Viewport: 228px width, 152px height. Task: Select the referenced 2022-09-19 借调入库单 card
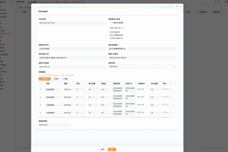coord(117,33)
